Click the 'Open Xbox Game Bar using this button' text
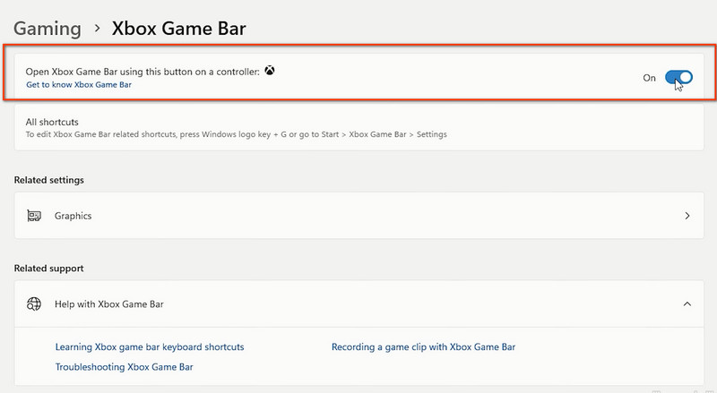This screenshot has width=717, height=393. click(x=143, y=72)
